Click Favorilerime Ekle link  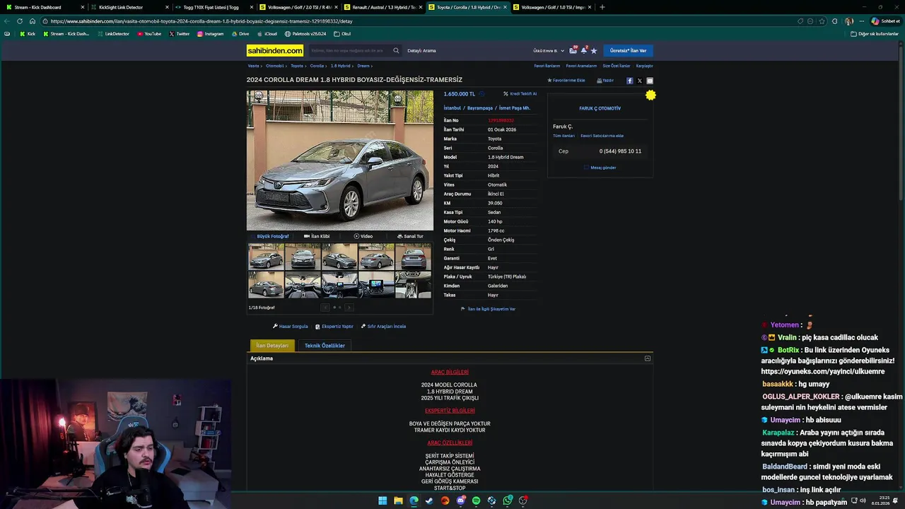pyautogui.click(x=566, y=81)
